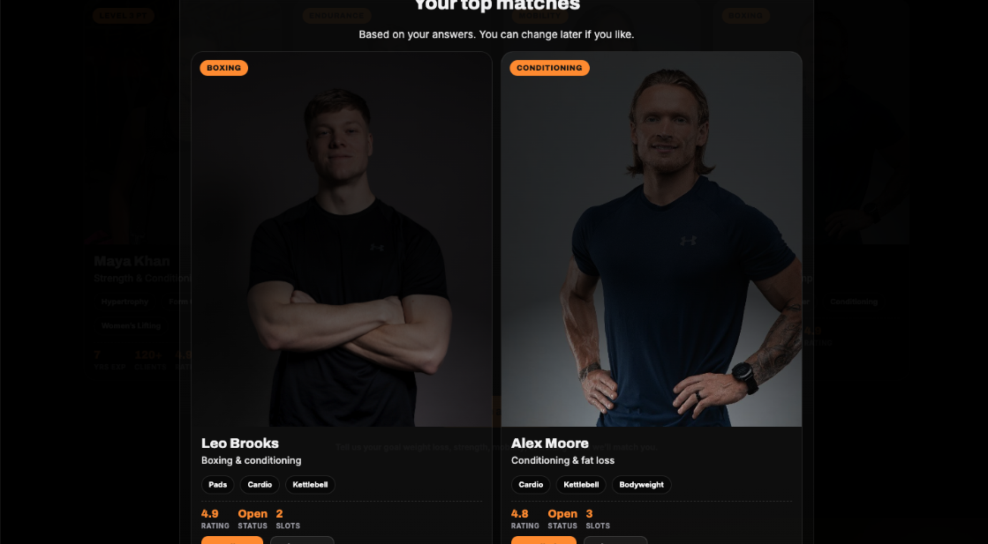
Task: Click Leo Brooks 4.9 rating value
Action: click(x=210, y=514)
